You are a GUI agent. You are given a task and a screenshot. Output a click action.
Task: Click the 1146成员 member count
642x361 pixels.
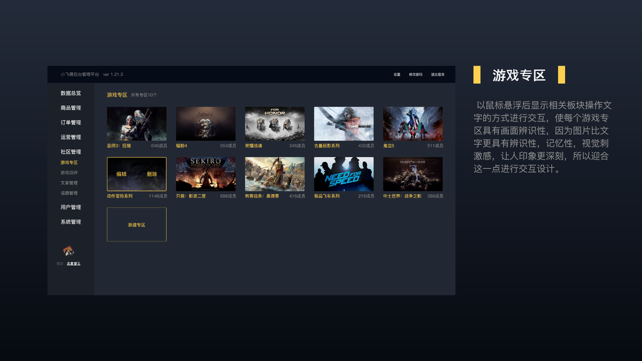158,196
